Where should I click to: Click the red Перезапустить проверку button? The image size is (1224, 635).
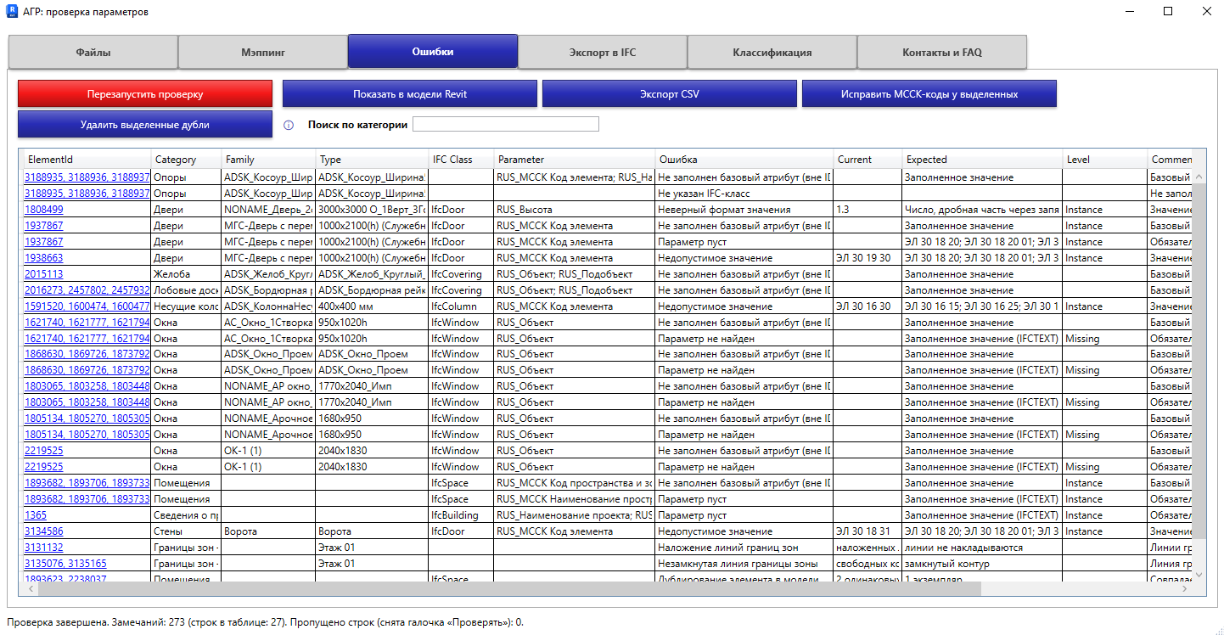coord(145,93)
